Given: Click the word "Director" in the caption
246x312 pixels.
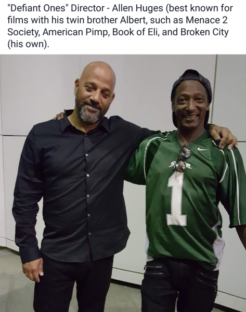Looking at the screenshot, I should 87,8.
